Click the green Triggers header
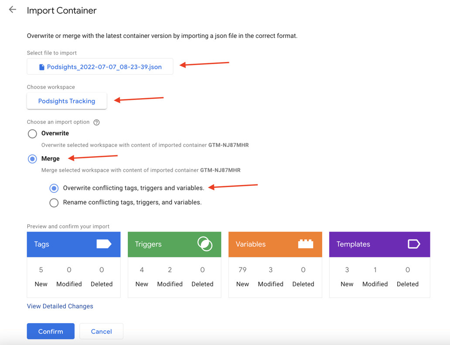450x345 pixels. coord(174,244)
